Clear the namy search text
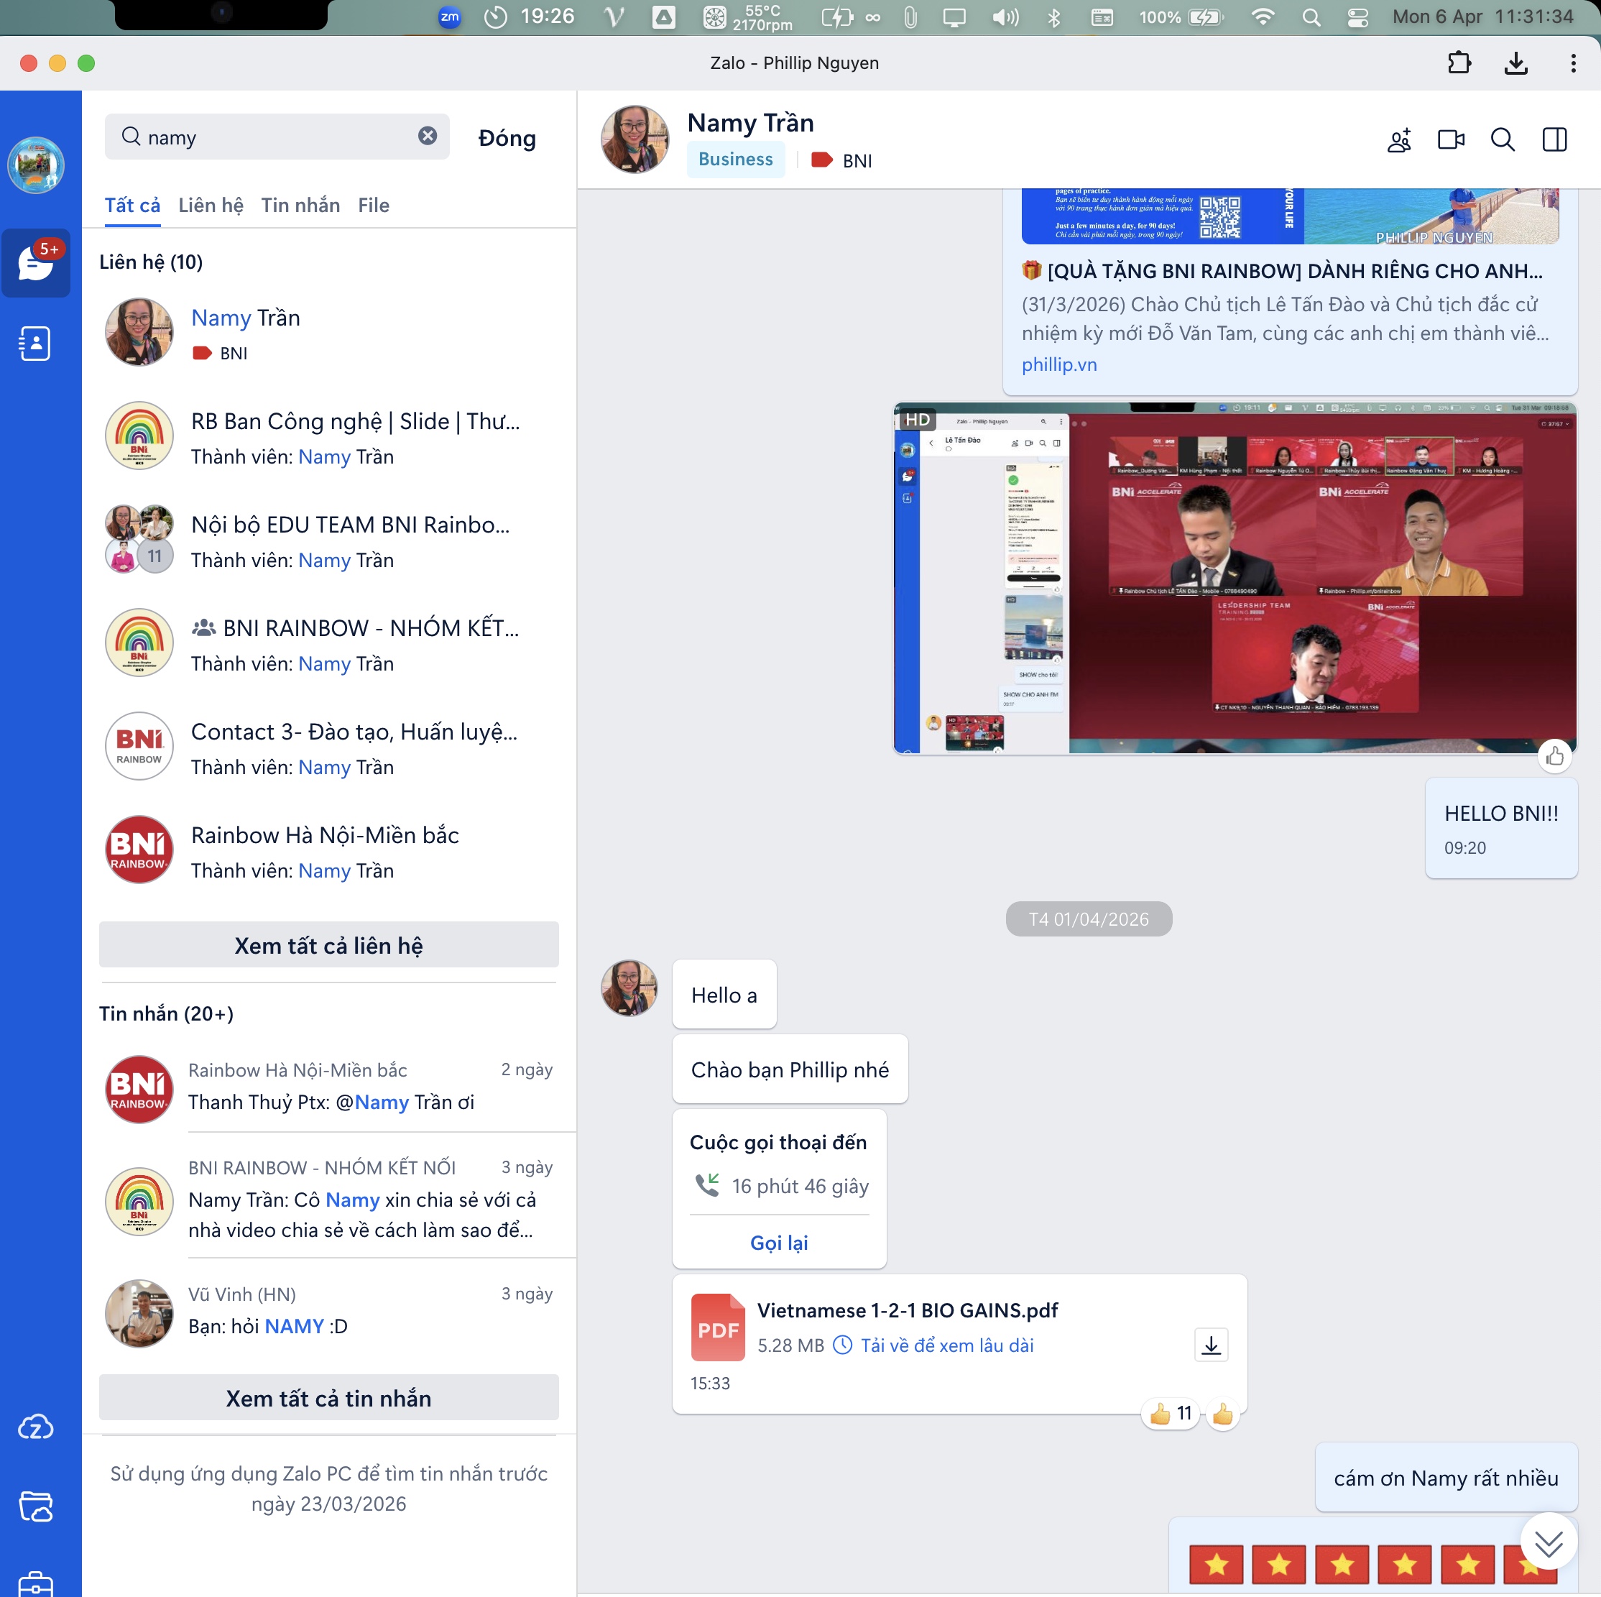1601x1597 pixels. pos(428,136)
